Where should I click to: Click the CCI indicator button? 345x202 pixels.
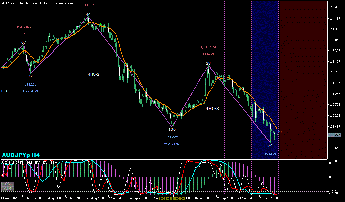(x=8, y=184)
